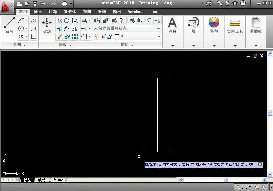The image size is (273, 191).
Task: Switch to Layout1 (布局1) tab
Action: point(42,180)
